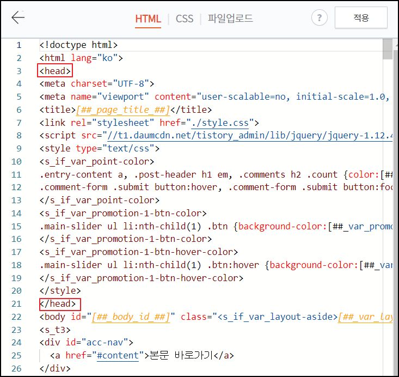Click opening <s_if_var_promotion-1-btn-hover-color> tag
This screenshot has height=377, width=399.
click(139, 252)
